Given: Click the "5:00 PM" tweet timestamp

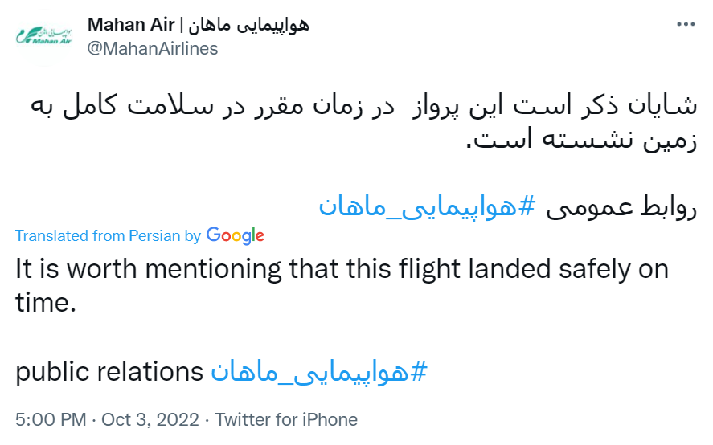Looking at the screenshot, I should pos(51,419).
